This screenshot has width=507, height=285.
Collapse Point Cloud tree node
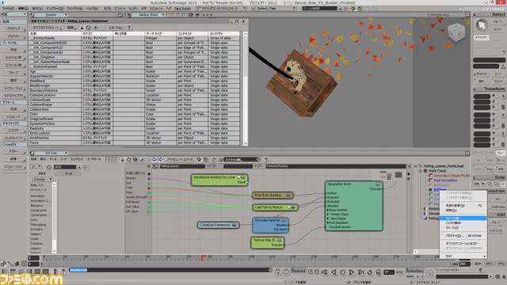(421, 171)
